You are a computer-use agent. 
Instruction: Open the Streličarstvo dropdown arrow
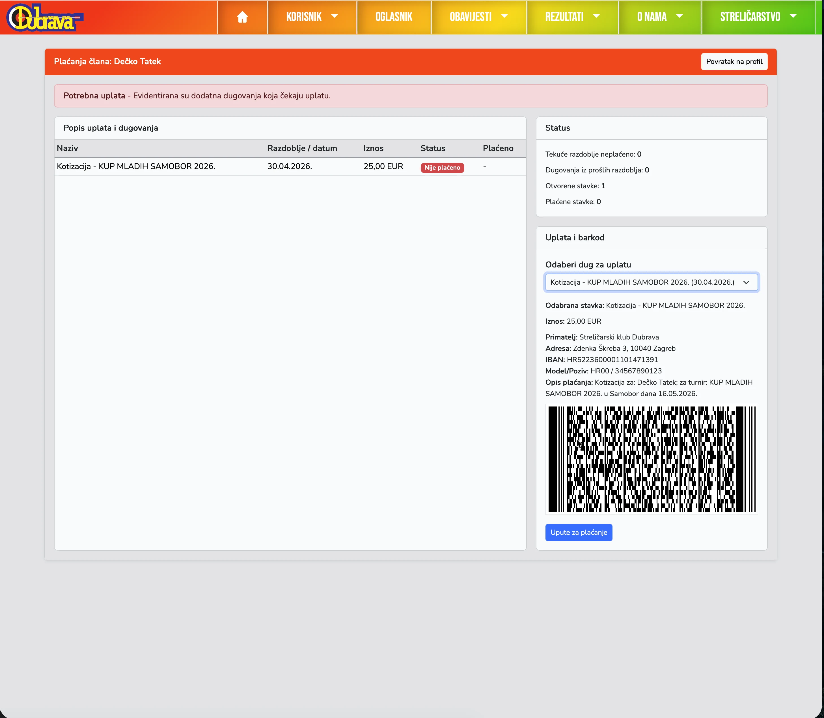[793, 16]
